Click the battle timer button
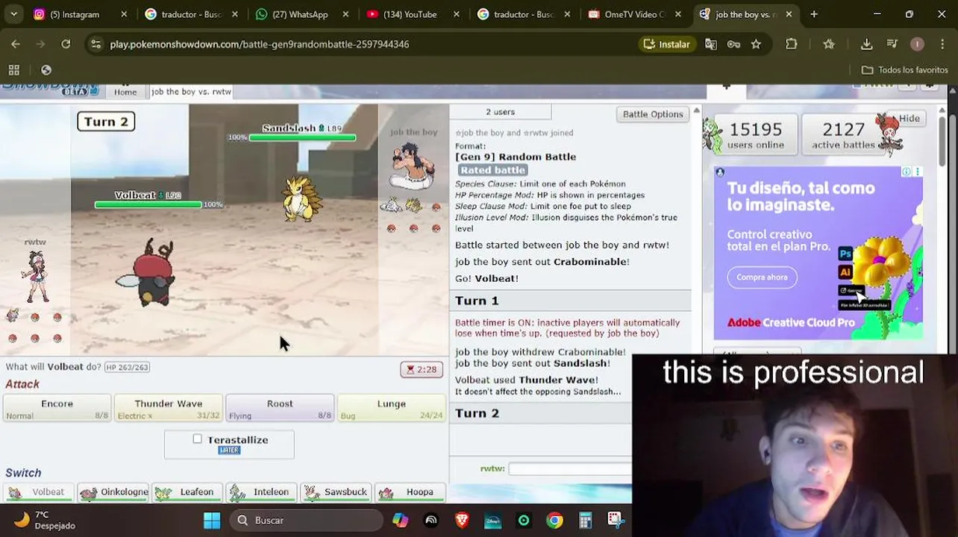This screenshot has height=537, width=958. point(422,369)
